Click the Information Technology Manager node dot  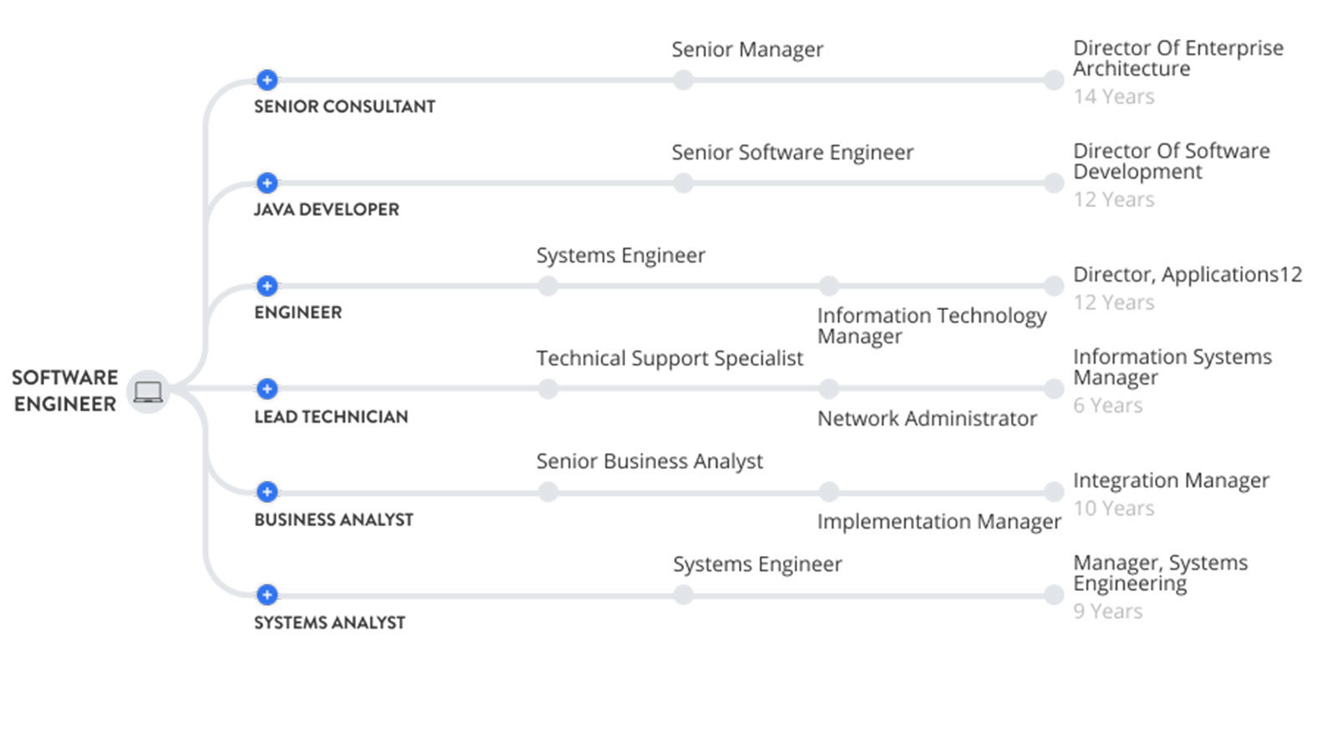coord(828,286)
